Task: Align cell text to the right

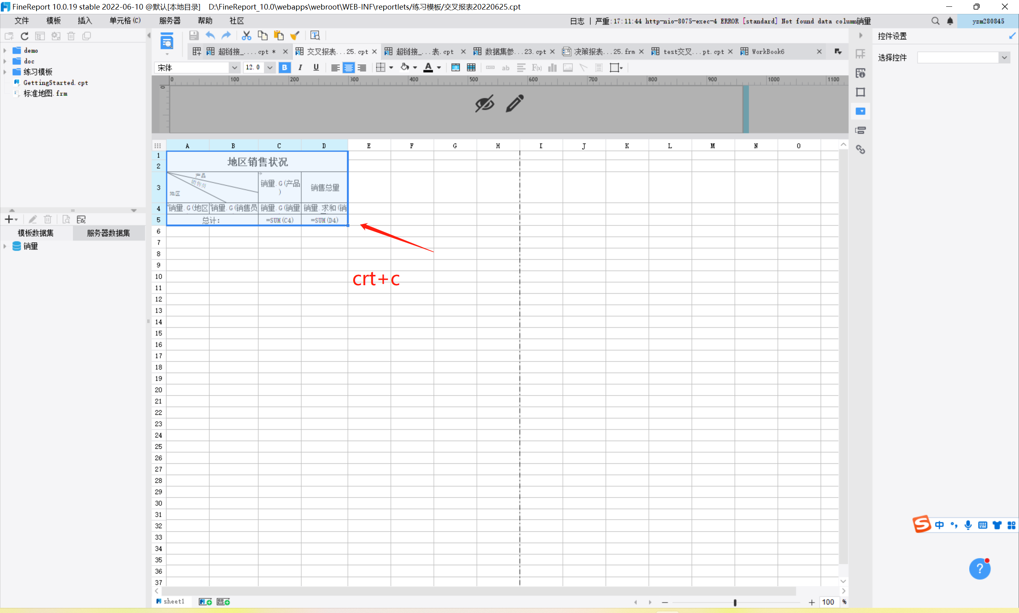Action: pyautogui.click(x=361, y=68)
